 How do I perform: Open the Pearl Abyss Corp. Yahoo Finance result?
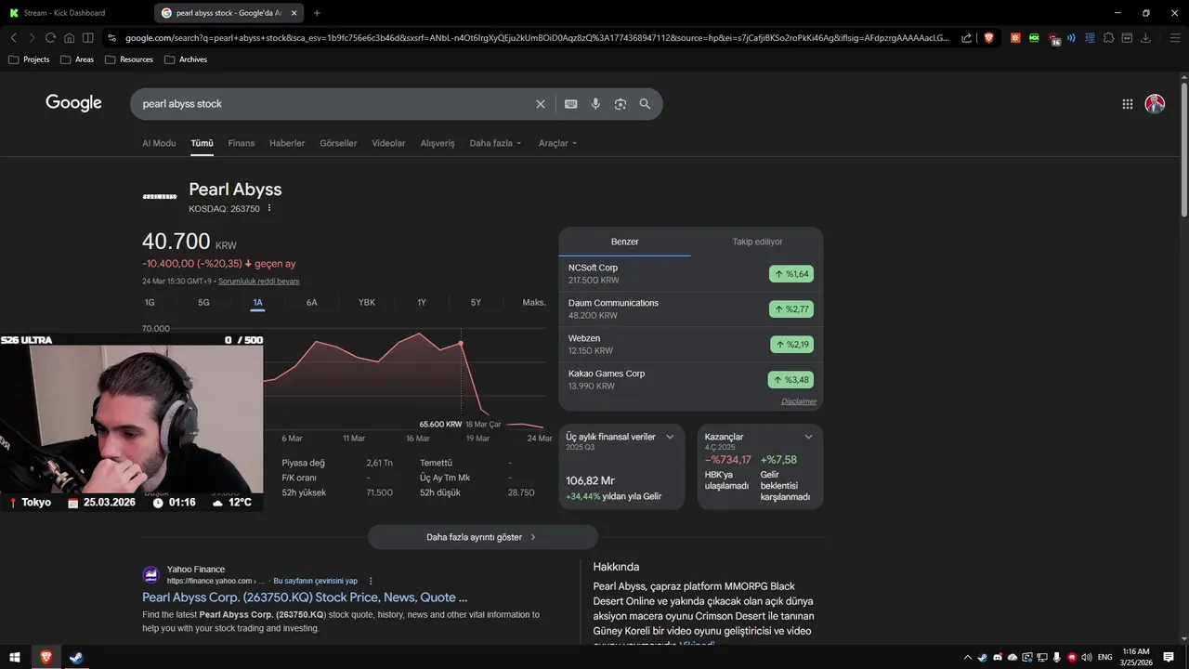305,597
